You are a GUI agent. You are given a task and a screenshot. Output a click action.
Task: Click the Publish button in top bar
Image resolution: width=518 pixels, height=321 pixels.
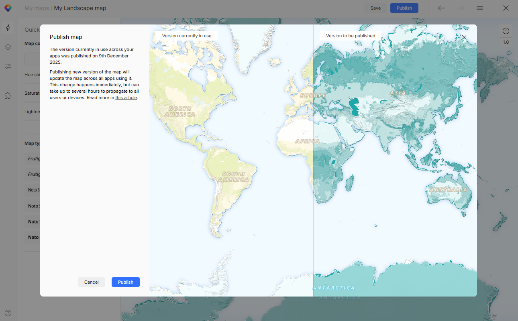(404, 8)
